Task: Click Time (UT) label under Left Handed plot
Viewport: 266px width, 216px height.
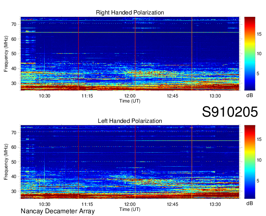Action: click(130, 209)
